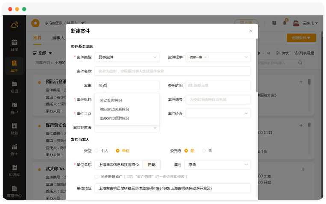Select the 单位 radio button
The width and height of the screenshot is (326, 204).
click(x=118, y=150)
